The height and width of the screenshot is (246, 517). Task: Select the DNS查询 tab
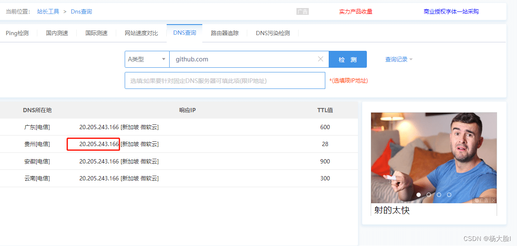[x=184, y=33]
